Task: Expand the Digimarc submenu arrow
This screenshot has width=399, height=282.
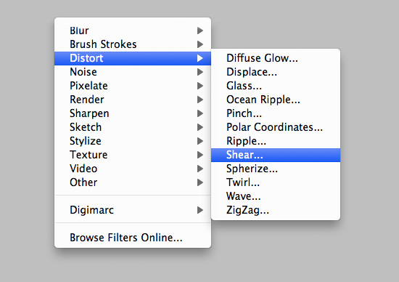Action: [200, 210]
